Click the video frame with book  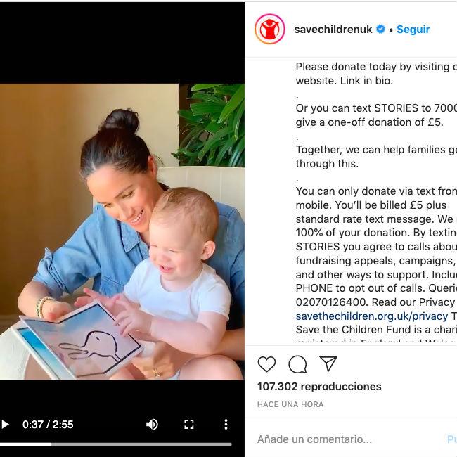[x=122, y=232]
